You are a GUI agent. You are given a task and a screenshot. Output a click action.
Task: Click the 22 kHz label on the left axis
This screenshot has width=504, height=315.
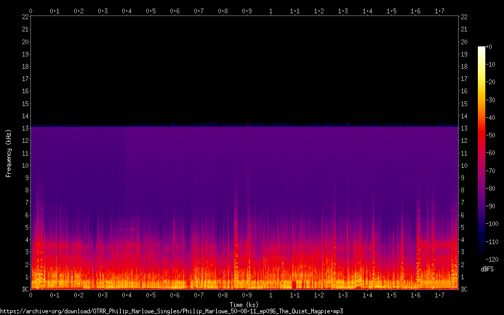pos(25,17)
